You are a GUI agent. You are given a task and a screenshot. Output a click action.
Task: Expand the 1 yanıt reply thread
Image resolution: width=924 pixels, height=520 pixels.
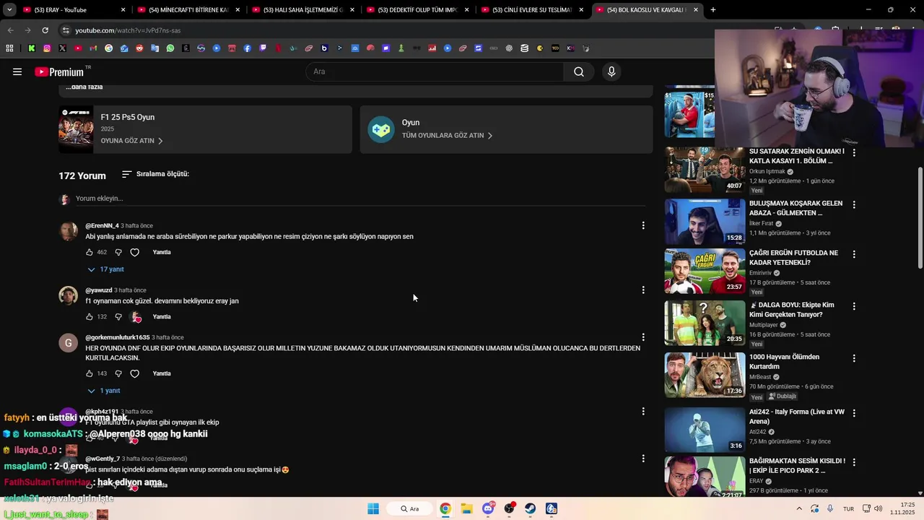tap(104, 391)
